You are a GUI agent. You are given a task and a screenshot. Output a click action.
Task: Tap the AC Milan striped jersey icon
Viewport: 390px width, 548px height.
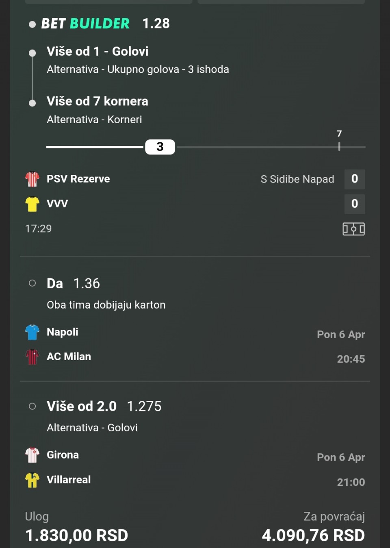coord(32,357)
